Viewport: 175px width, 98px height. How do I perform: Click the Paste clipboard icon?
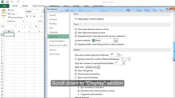4,12
